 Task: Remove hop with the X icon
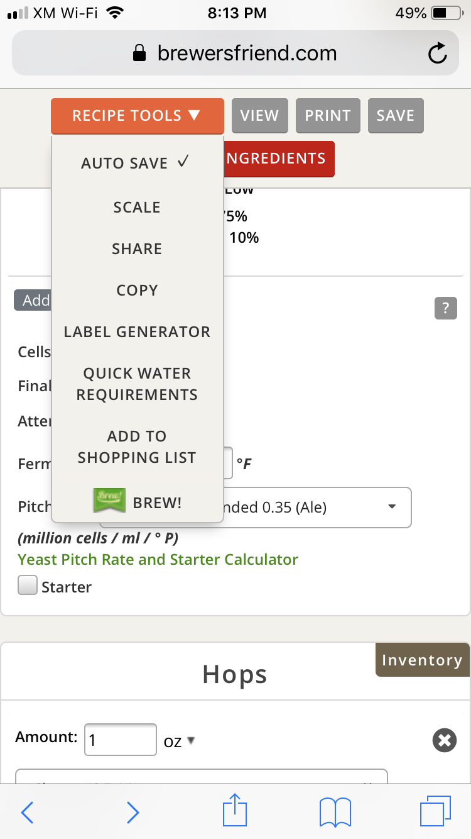[444, 740]
